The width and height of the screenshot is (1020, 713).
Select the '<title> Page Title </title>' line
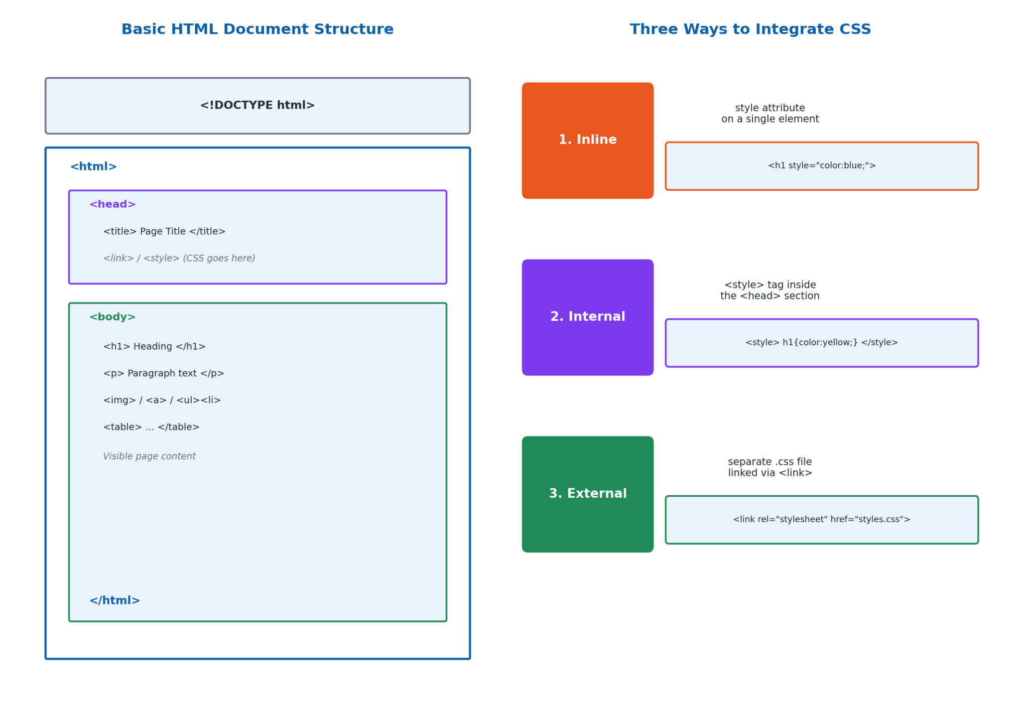click(164, 231)
